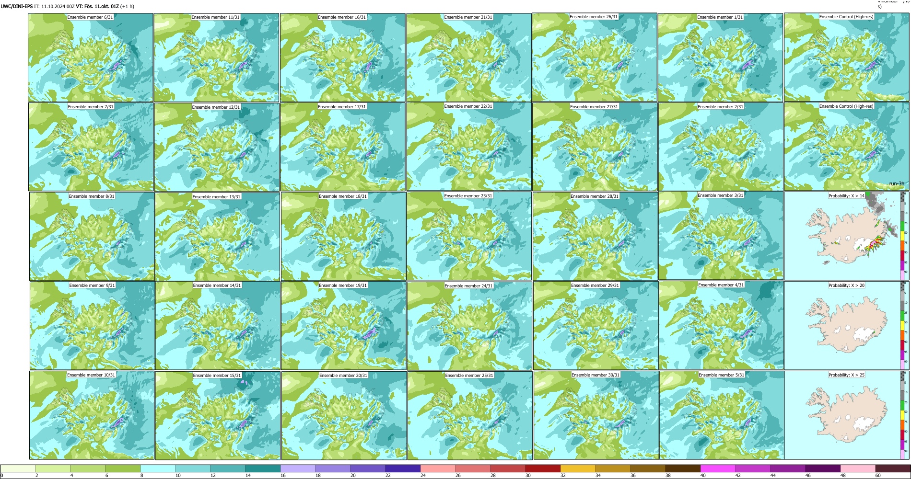Viewport: 911px width, 479px height.
Task: Pick the 14-16 m/s dark teal swatch
Action: (263, 468)
